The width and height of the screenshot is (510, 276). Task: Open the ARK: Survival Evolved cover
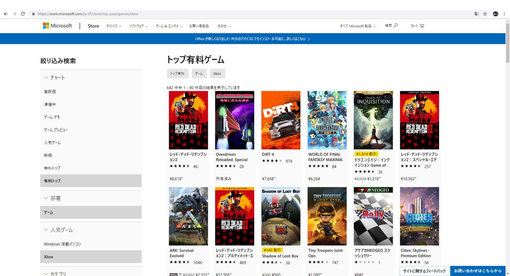point(188,217)
